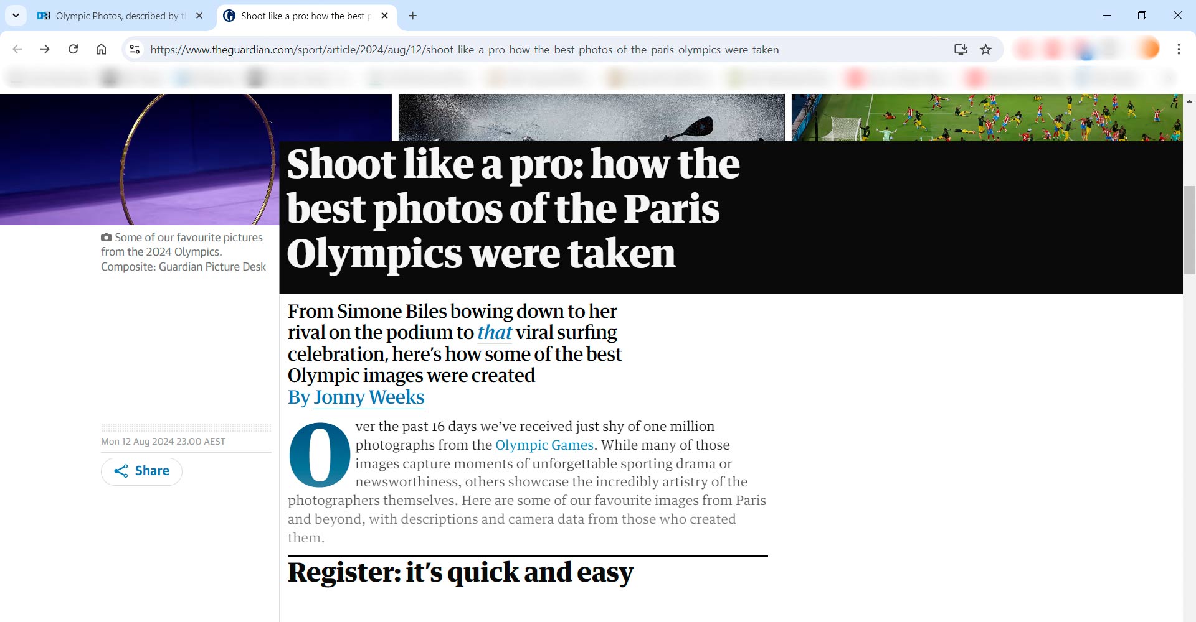Switch to the Olympic Photos tab
The height and width of the screenshot is (622, 1196).
[x=112, y=16]
